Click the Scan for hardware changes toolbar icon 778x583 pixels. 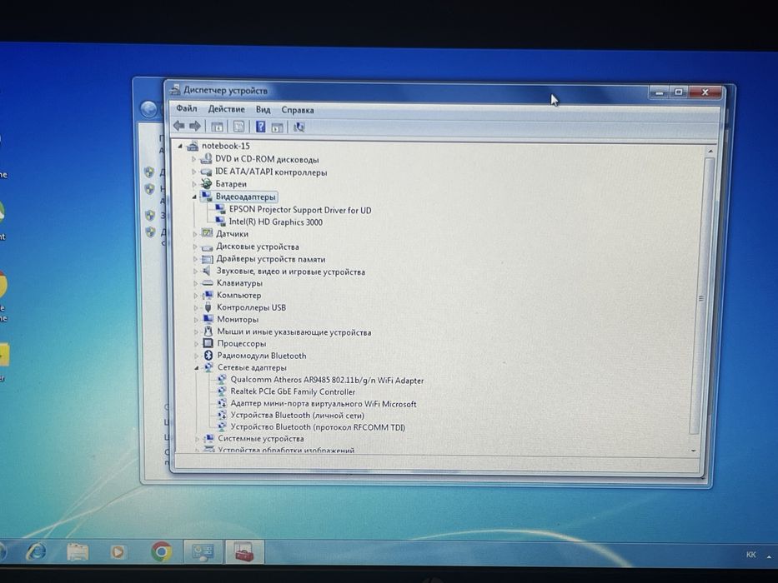click(x=299, y=127)
